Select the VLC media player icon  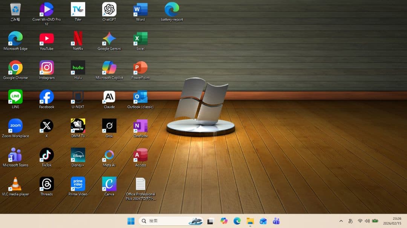[15, 184]
